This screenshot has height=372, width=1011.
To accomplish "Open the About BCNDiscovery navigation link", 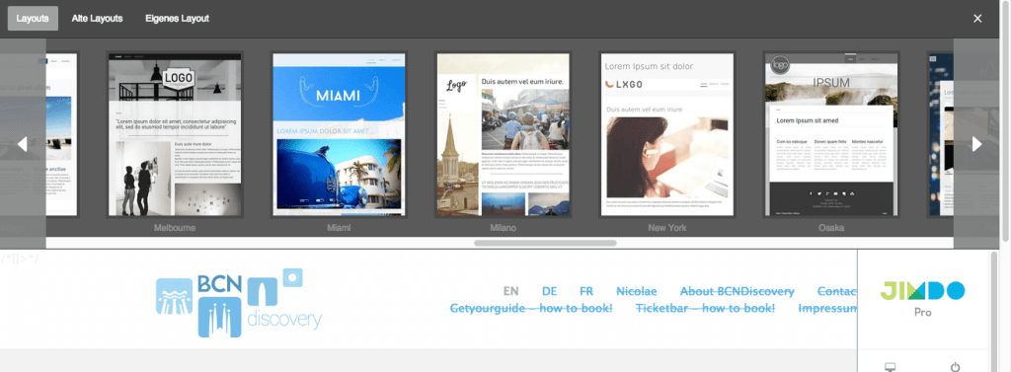I will pos(737,291).
